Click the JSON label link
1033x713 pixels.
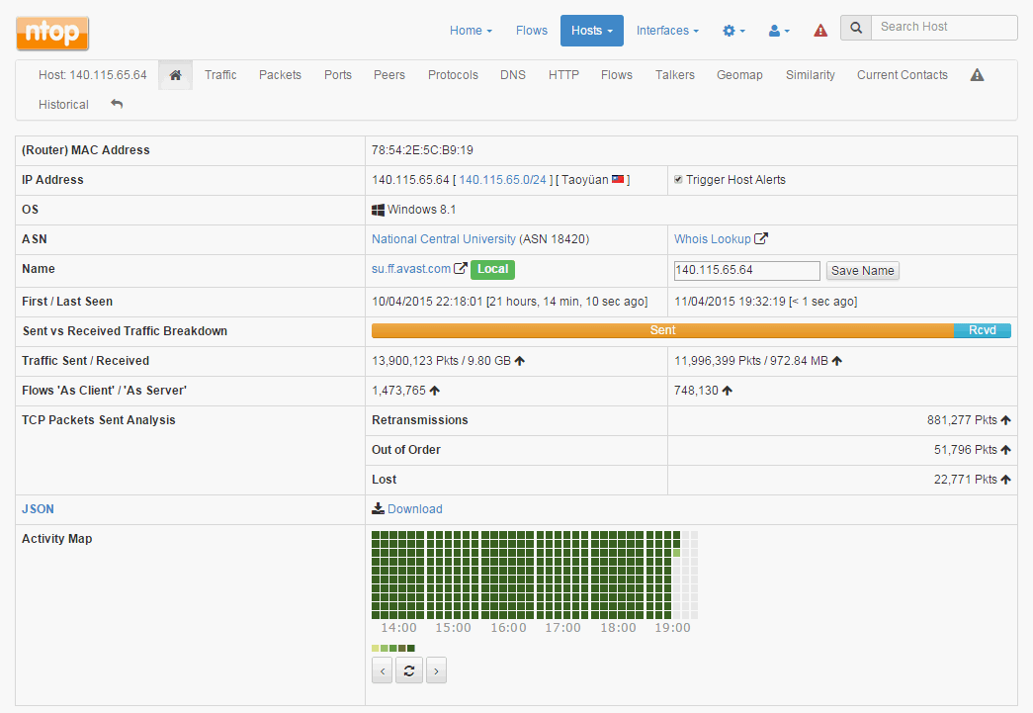[38, 508]
